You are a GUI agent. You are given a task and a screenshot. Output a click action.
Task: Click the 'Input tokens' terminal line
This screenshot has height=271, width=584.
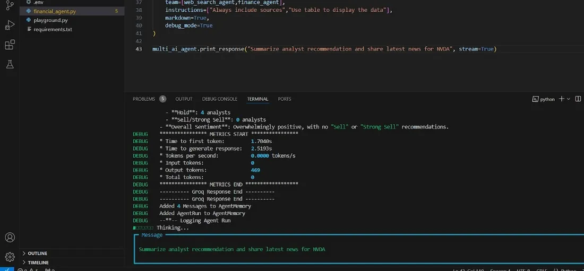(207, 163)
